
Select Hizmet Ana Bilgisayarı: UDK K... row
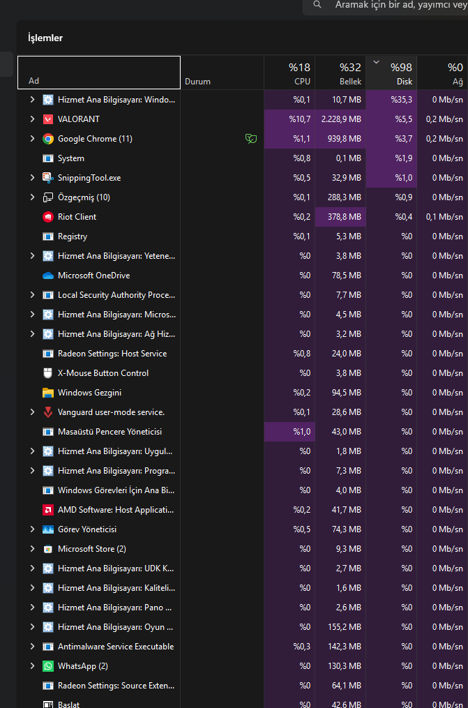coord(243,568)
